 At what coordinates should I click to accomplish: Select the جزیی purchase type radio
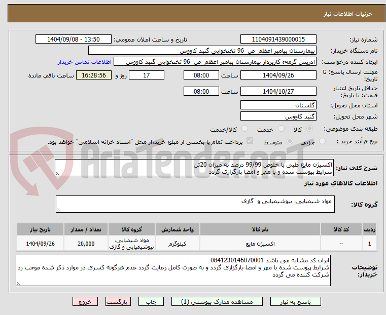(x=322, y=141)
